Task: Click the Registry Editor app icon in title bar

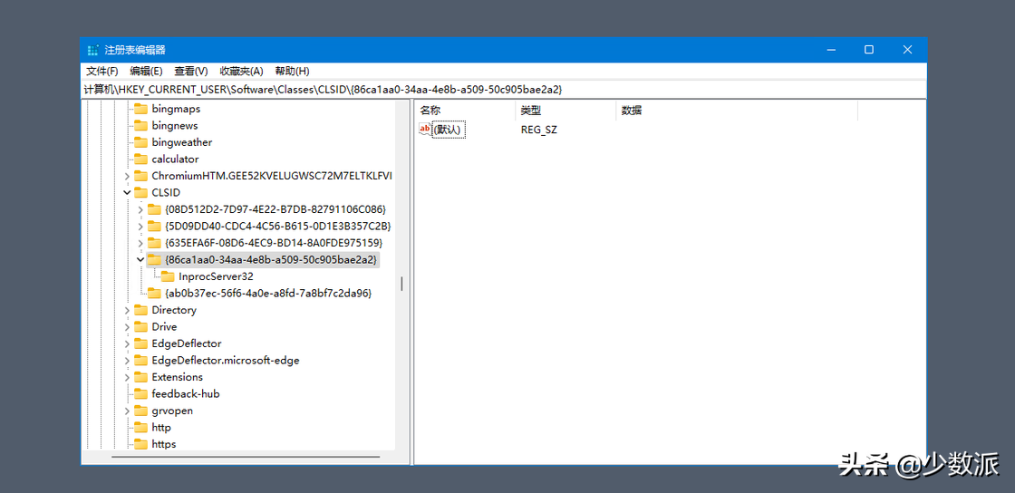Action: (x=93, y=50)
